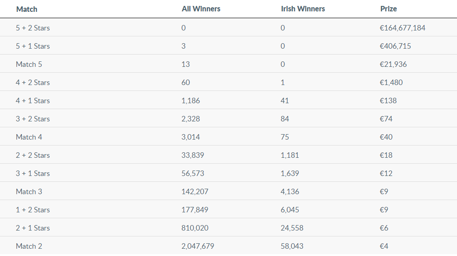
Task: Select the Match 2 row label
Action: (29, 246)
